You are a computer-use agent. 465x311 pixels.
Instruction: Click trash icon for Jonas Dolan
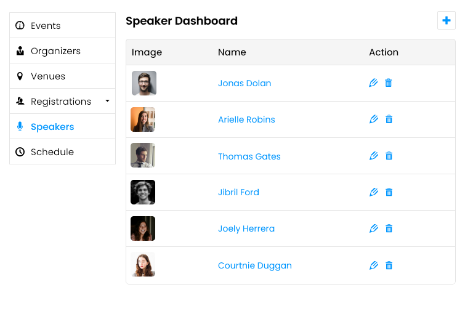[x=388, y=83]
